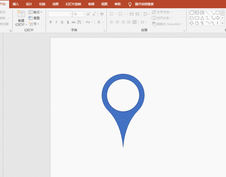
Task: Click the increase font size icon
Action: 88,14
